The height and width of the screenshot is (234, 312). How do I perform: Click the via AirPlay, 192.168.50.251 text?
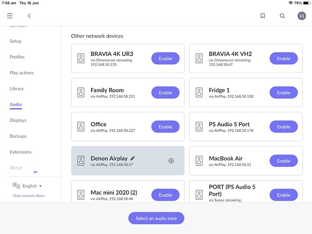(x=112, y=96)
